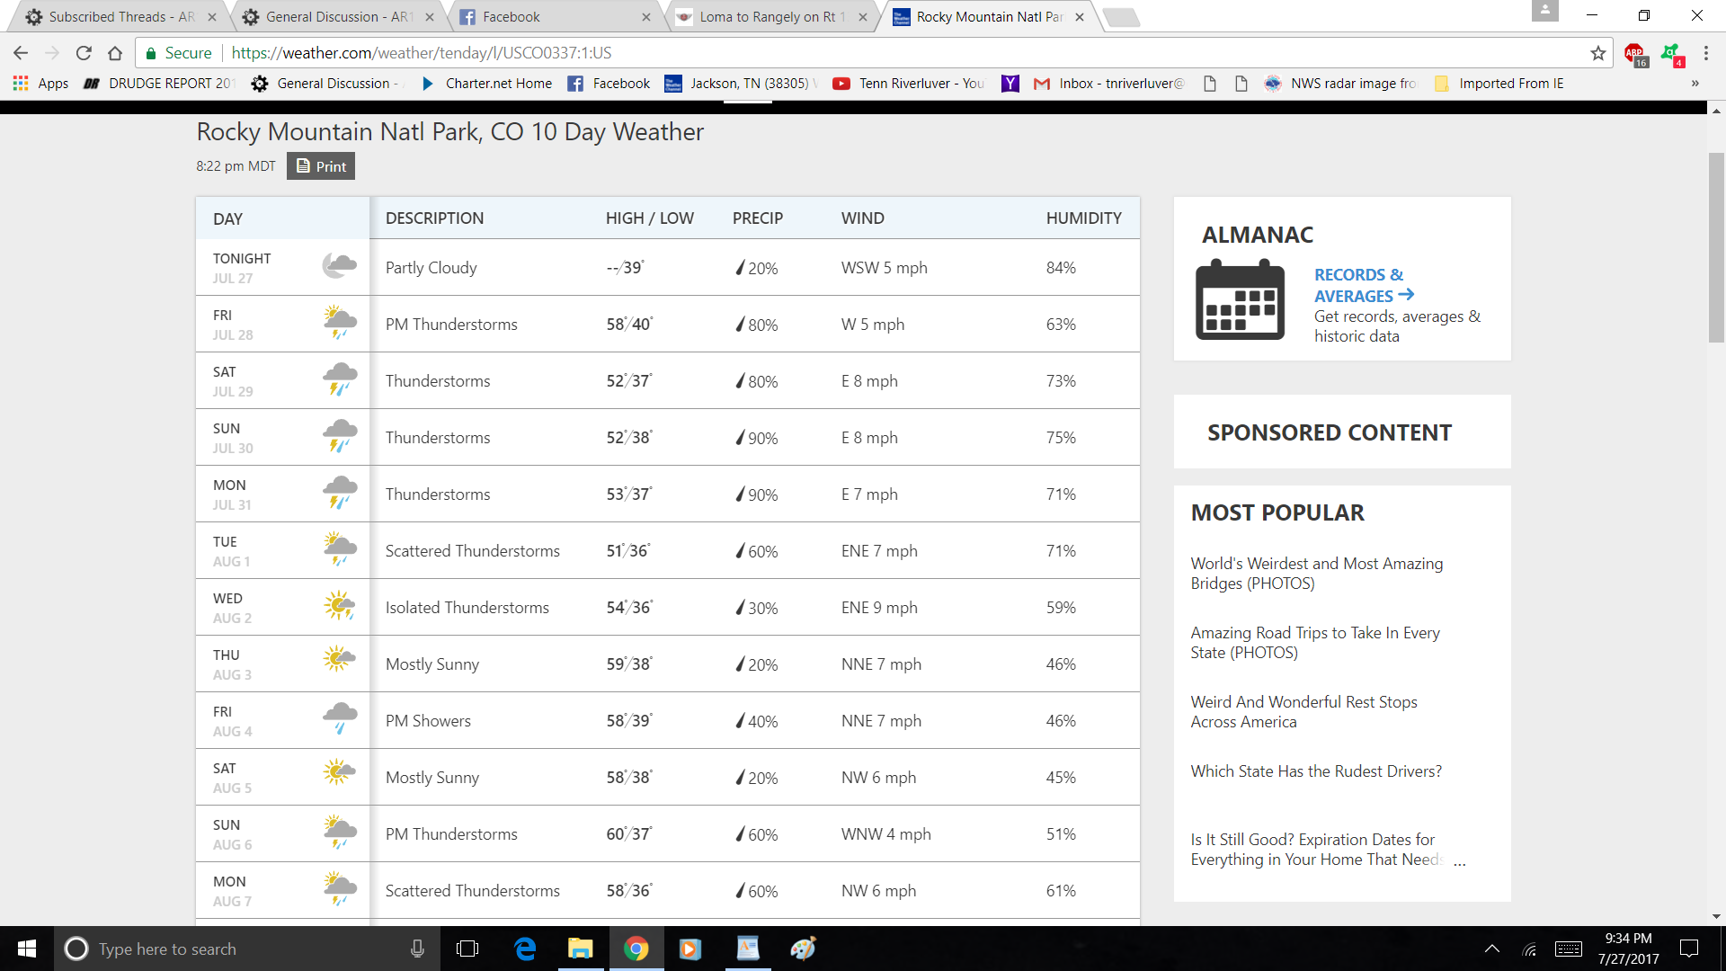The height and width of the screenshot is (971, 1726).
Task: Show hidden system tray icons
Action: point(1491,949)
